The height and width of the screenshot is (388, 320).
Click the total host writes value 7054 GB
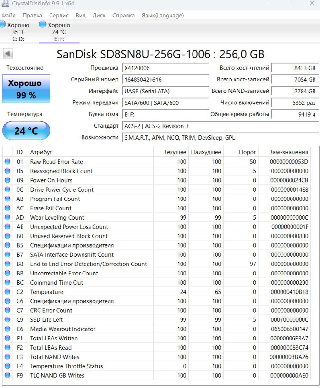point(295,80)
